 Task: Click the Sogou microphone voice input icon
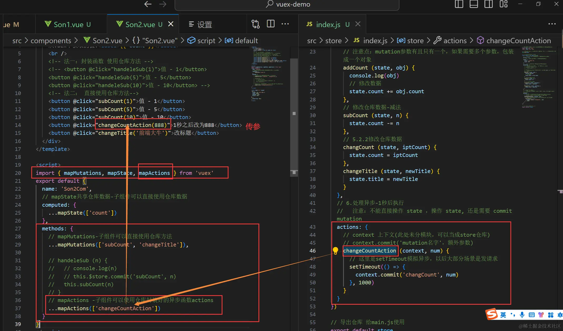(522, 315)
